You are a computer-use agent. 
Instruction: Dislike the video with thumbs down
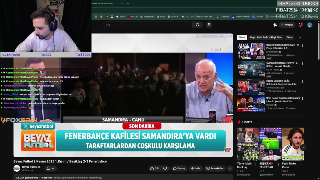pos(165,168)
